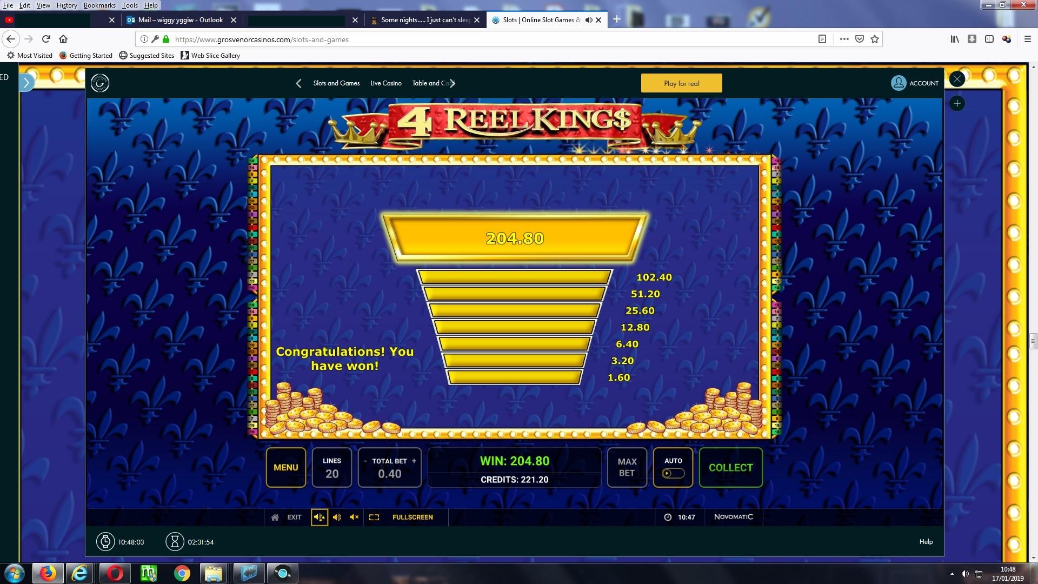Open the Tools menu

coord(130,5)
